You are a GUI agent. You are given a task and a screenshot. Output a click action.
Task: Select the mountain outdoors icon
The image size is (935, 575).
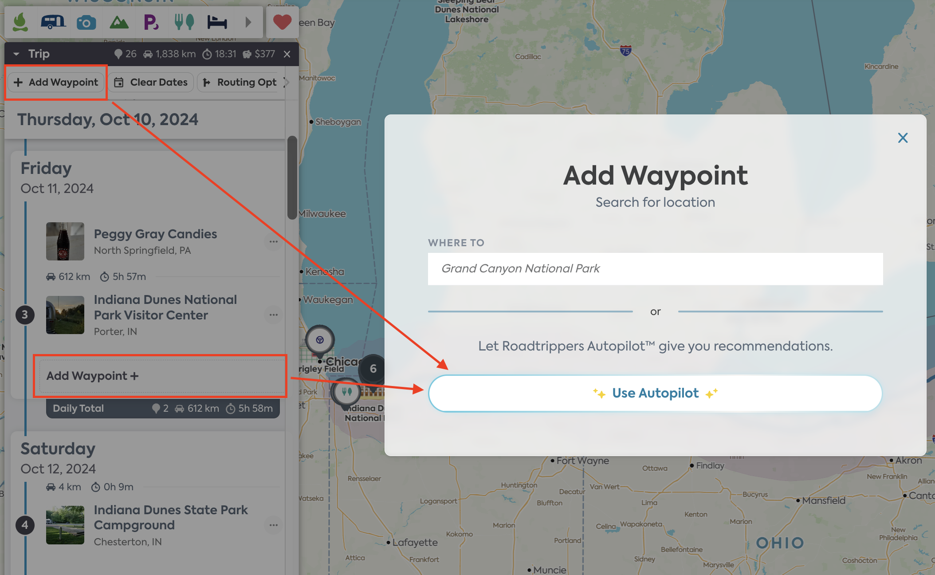tap(119, 22)
